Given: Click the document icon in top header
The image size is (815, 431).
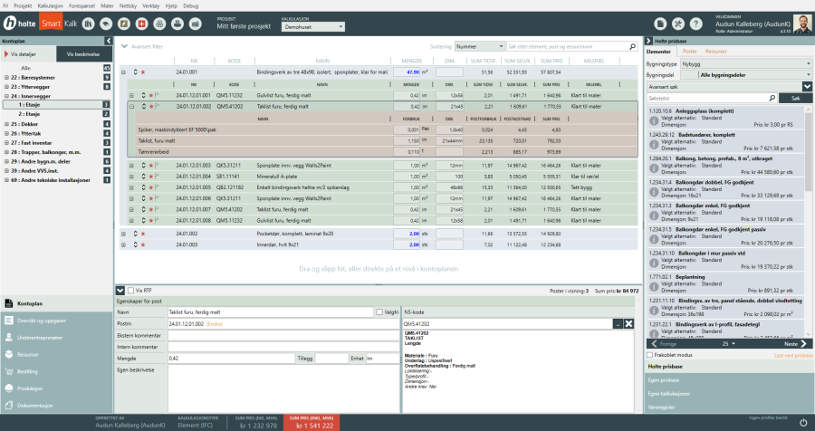Looking at the screenshot, I should click(660, 23).
